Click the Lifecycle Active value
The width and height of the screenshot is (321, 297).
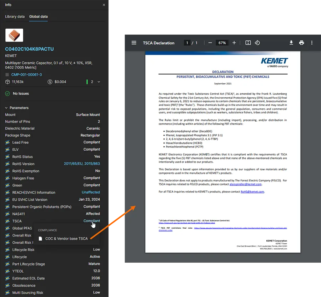click(x=95, y=257)
